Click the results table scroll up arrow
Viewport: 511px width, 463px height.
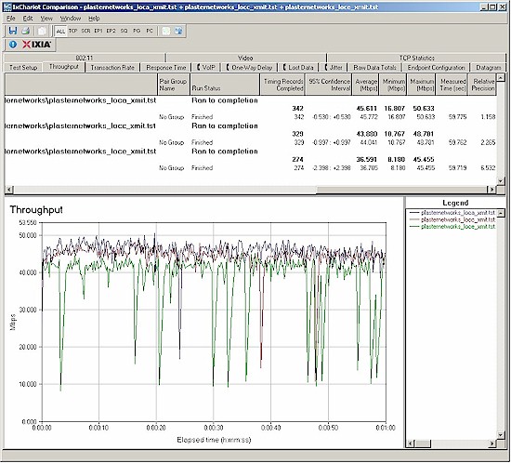click(501, 77)
